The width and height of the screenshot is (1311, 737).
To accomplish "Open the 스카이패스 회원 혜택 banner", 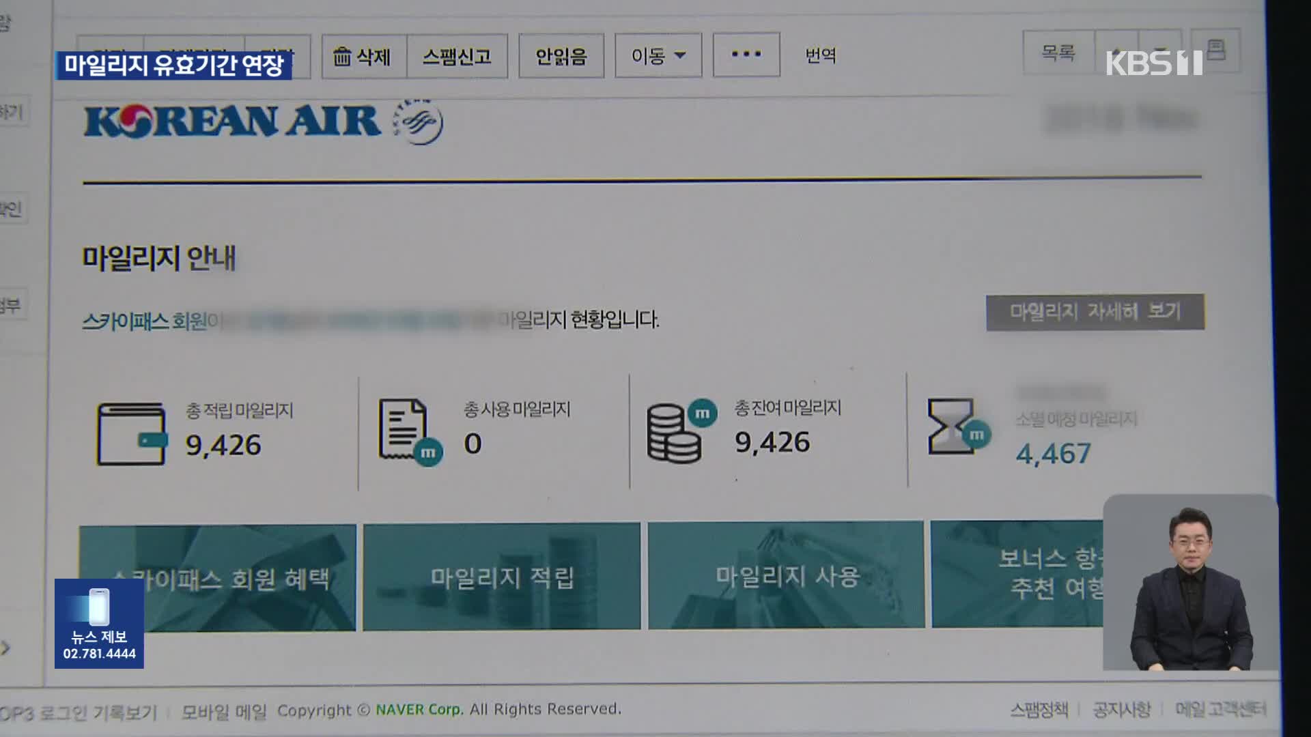I will 217,578.
